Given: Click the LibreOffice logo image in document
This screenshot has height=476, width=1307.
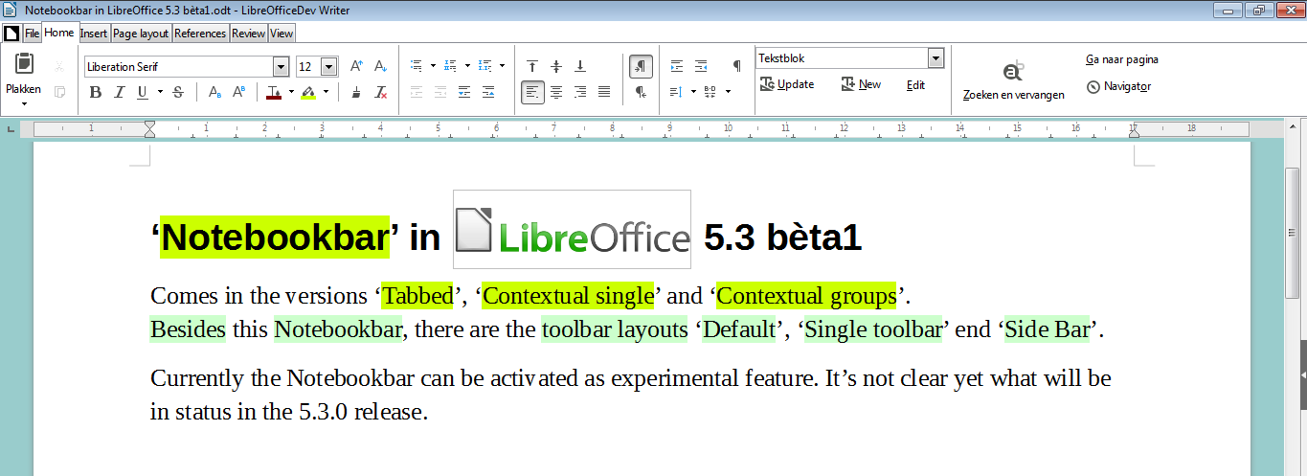Looking at the screenshot, I should (572, 230).
